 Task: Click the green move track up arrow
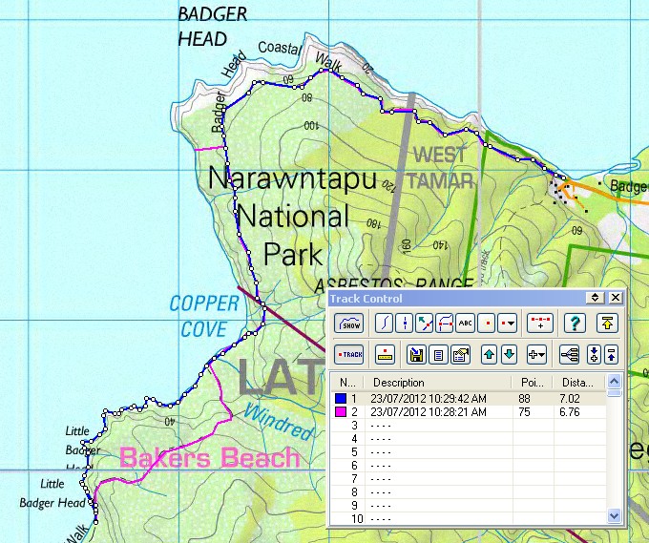[489, 354]
